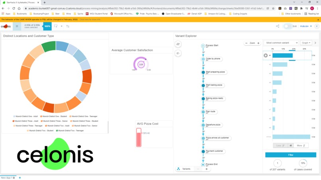Zoom in with the plus button
The image size is (321, 180).
point(258,43)
